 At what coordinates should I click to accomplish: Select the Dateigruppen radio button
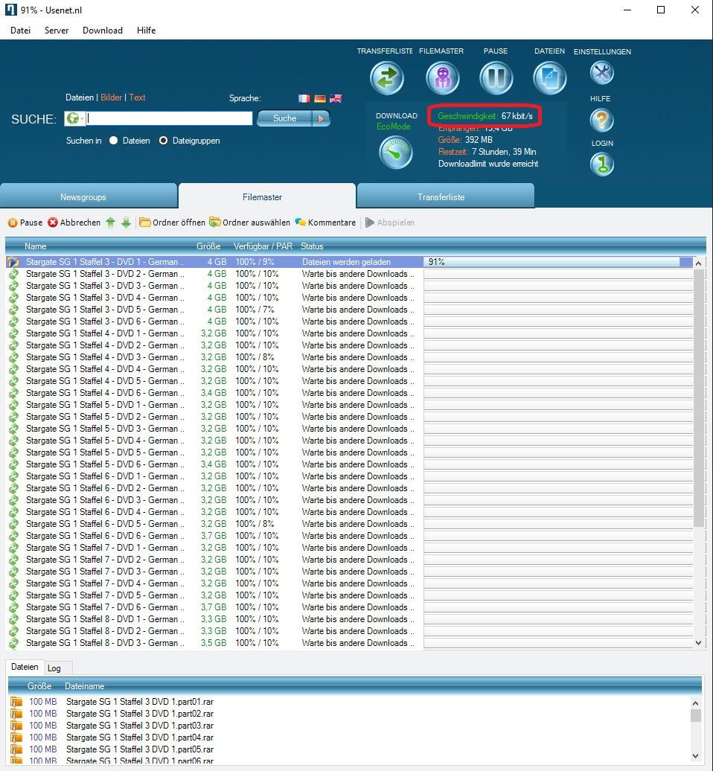click(x=164, y=141)
